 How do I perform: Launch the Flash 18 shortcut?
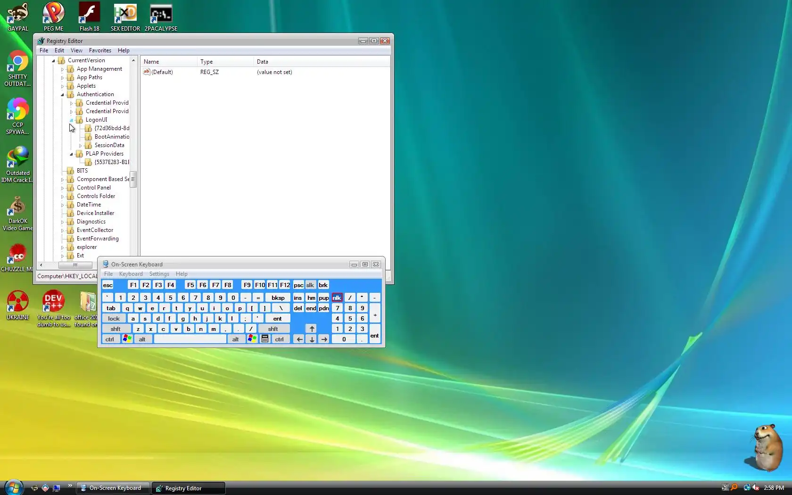(x=89, y=17)
